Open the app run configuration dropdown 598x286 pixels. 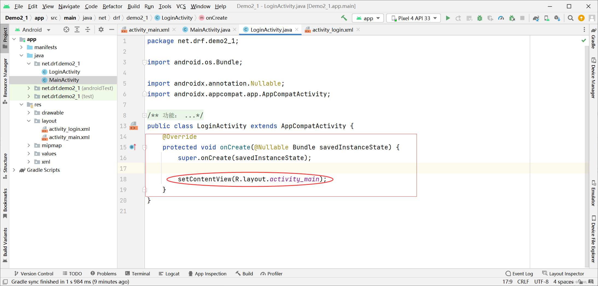(x=368, y=18)
